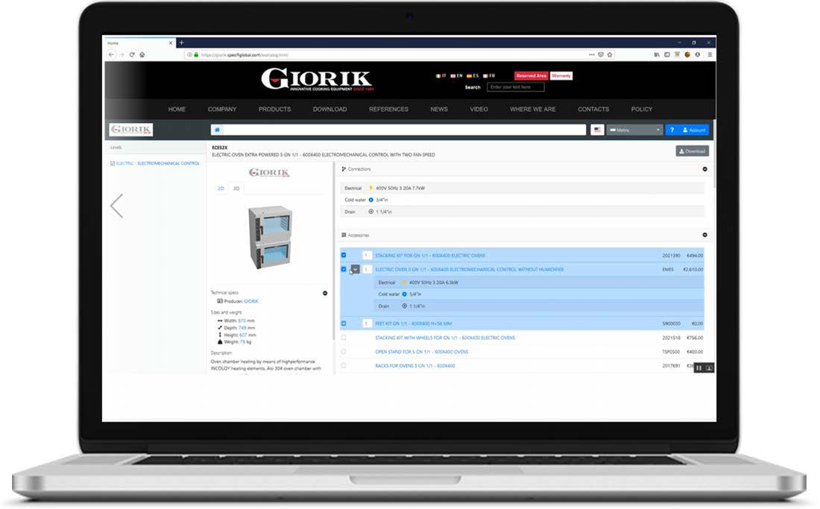Switch to the 2D view tab
Screen dimensions: 820x509
coord(221,188)
